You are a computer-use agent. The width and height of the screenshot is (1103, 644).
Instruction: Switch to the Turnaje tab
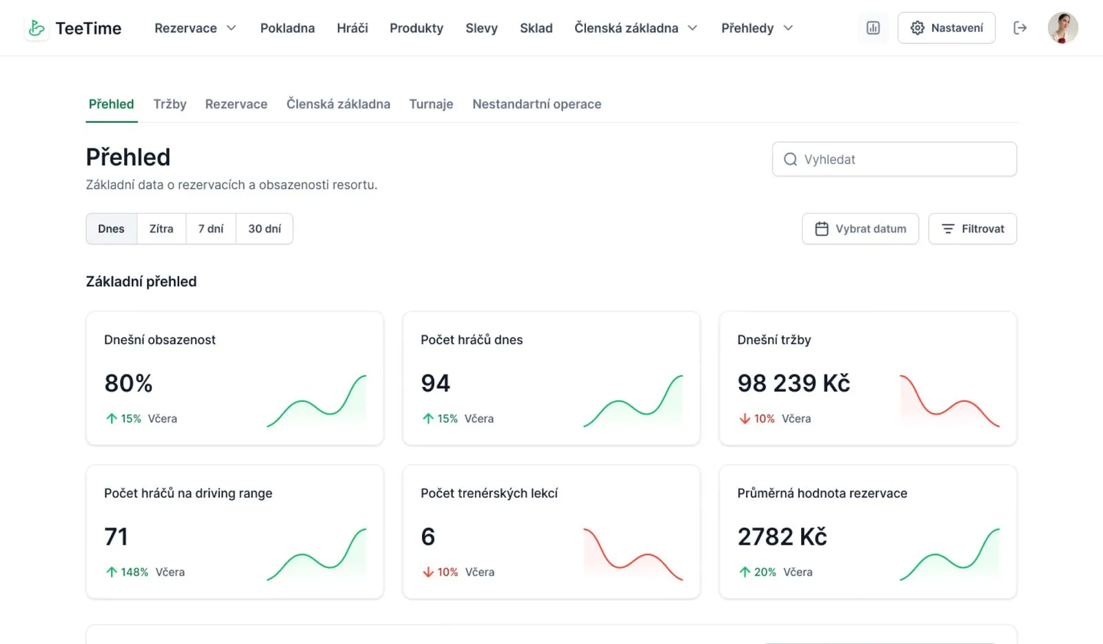[431, 104]
